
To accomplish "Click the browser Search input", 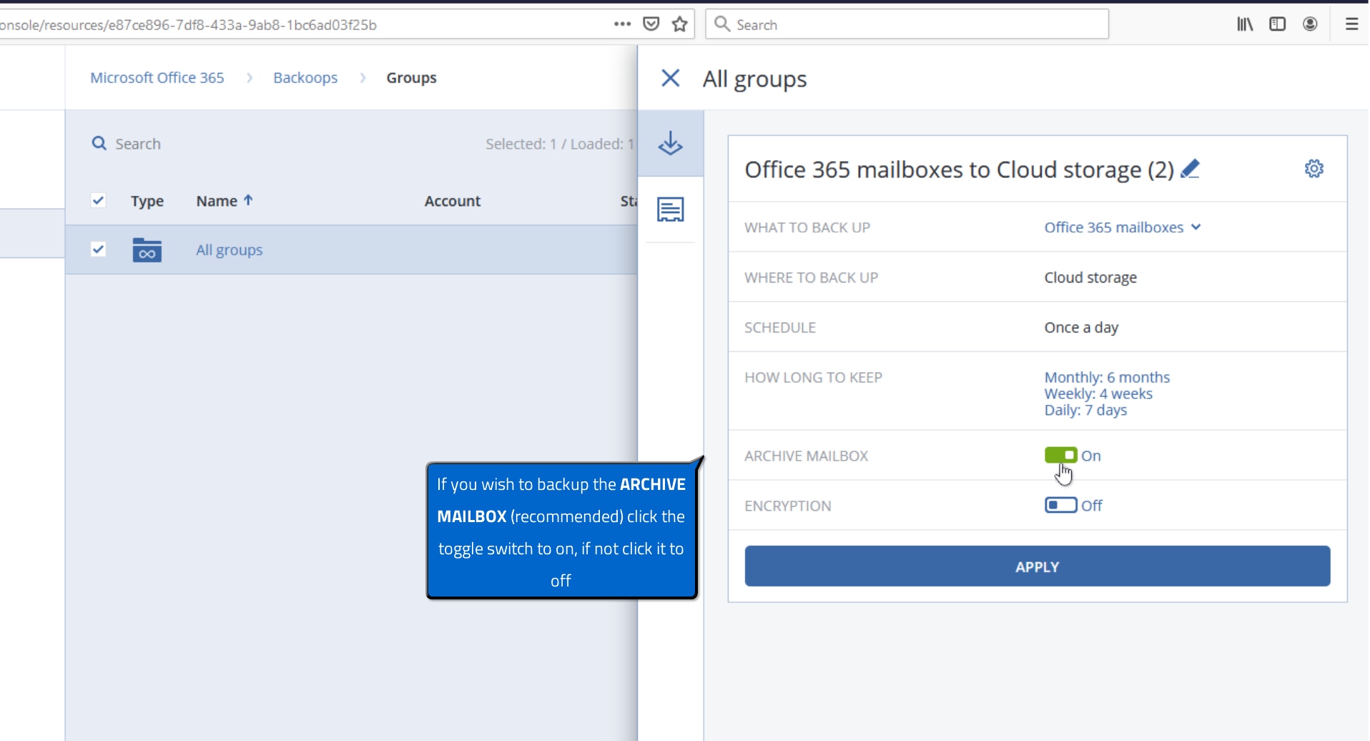I will click(907, 24).
